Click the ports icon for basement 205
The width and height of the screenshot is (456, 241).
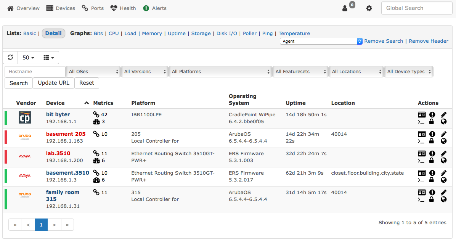click(96, 134)
